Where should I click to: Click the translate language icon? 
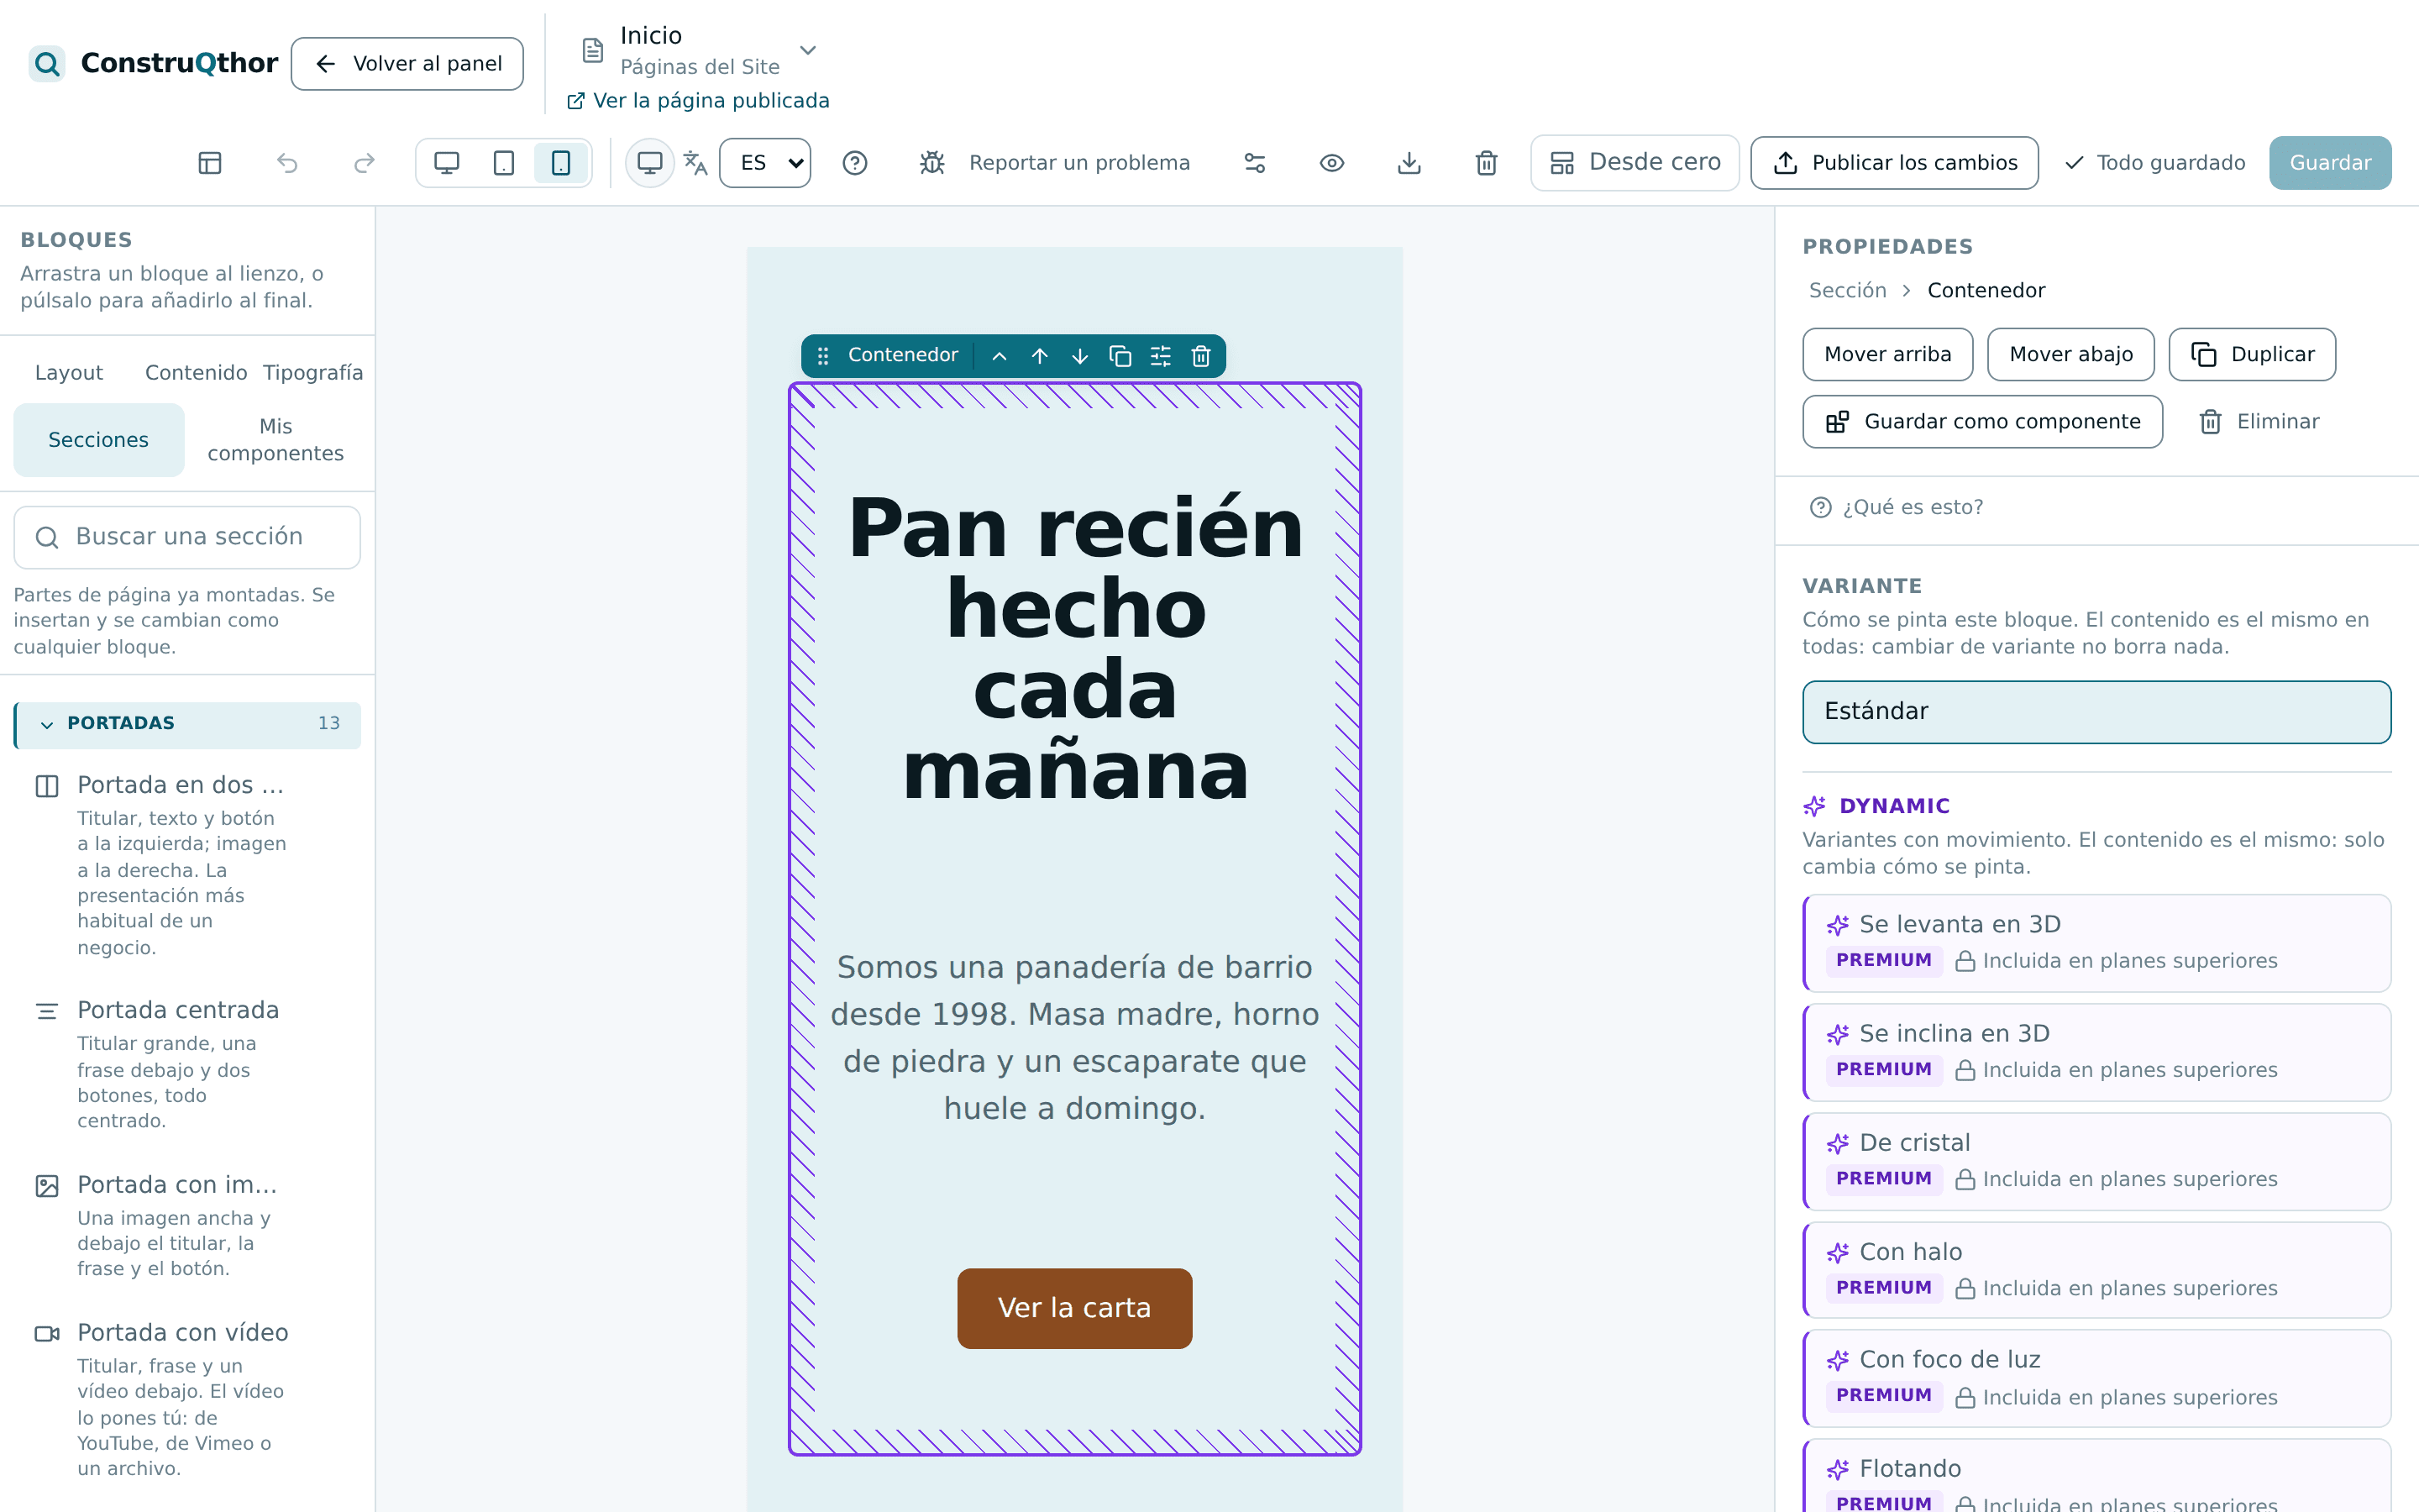pos(695,163)
